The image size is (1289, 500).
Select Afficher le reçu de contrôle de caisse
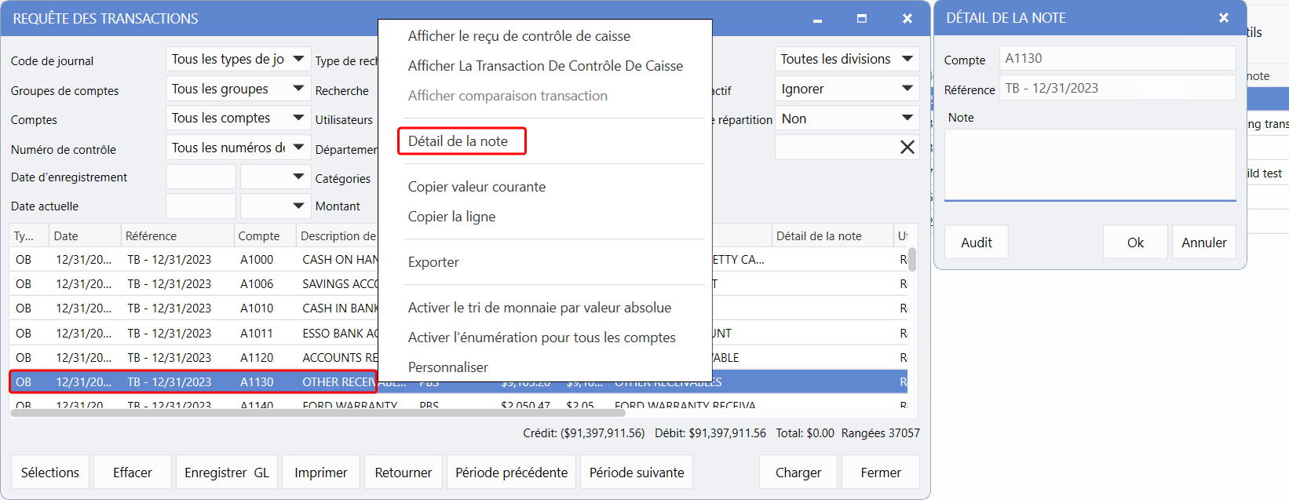(x=519, y=36)
